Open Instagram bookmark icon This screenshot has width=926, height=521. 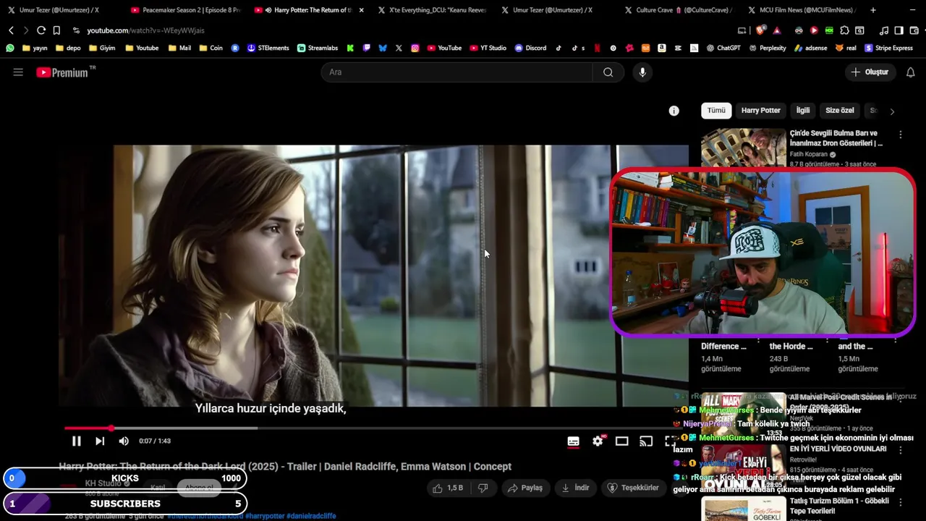(415, 48)
